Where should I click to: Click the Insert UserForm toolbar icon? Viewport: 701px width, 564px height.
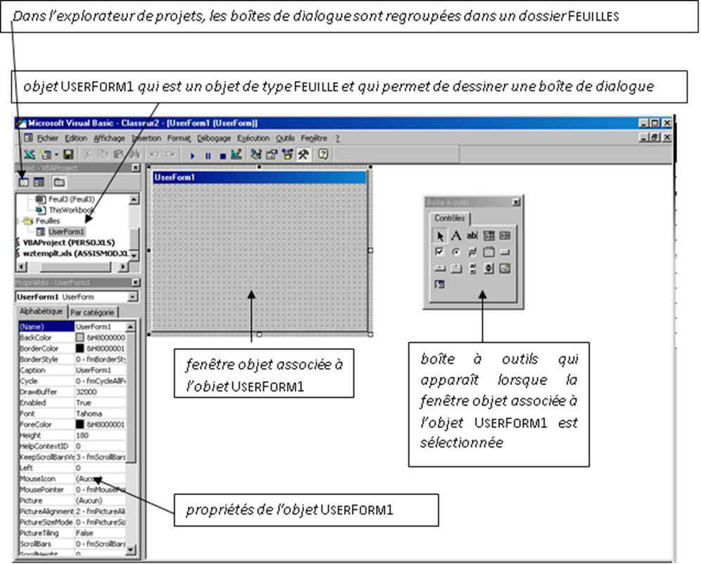tap(46, 155)
